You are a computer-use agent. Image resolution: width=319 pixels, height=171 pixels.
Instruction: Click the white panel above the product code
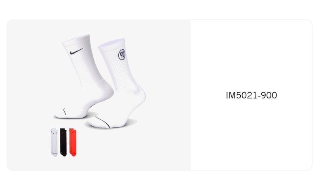point(252,55)
